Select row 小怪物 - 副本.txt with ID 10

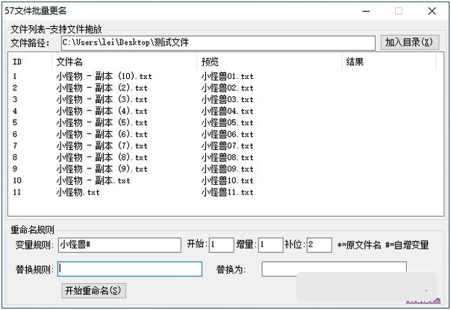pos(93,180)
